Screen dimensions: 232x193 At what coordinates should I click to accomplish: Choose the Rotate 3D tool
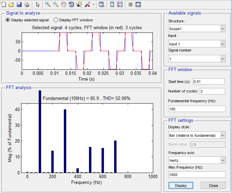tap(71, 5)
